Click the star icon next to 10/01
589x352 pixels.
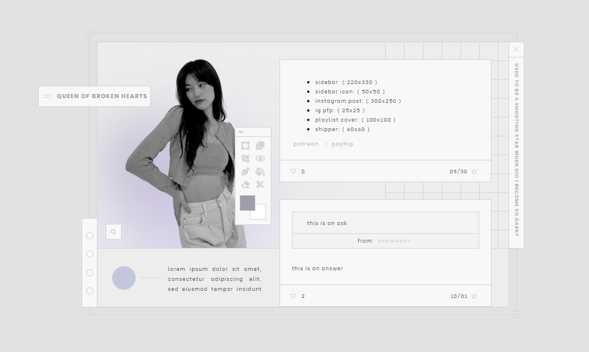tap(474, 296)
